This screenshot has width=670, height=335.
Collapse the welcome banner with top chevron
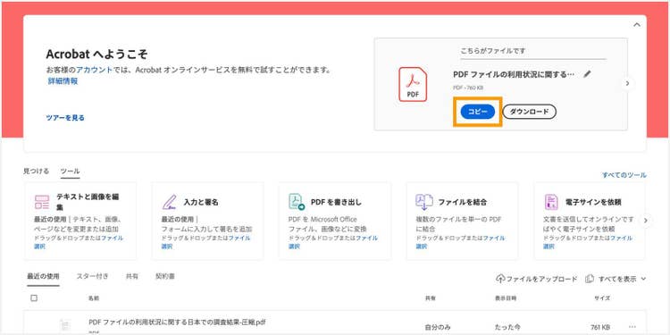[x=637, y=25]
